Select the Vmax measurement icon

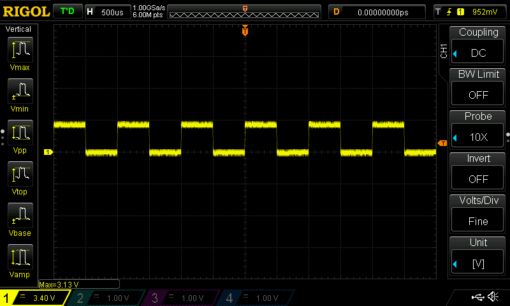(20, 50)
